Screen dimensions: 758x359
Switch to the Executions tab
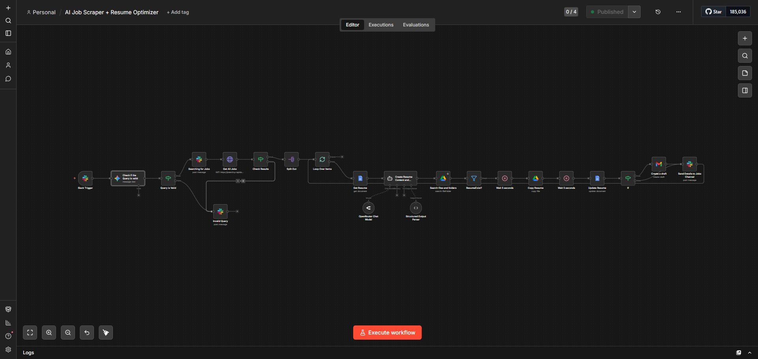coord(381,25)
